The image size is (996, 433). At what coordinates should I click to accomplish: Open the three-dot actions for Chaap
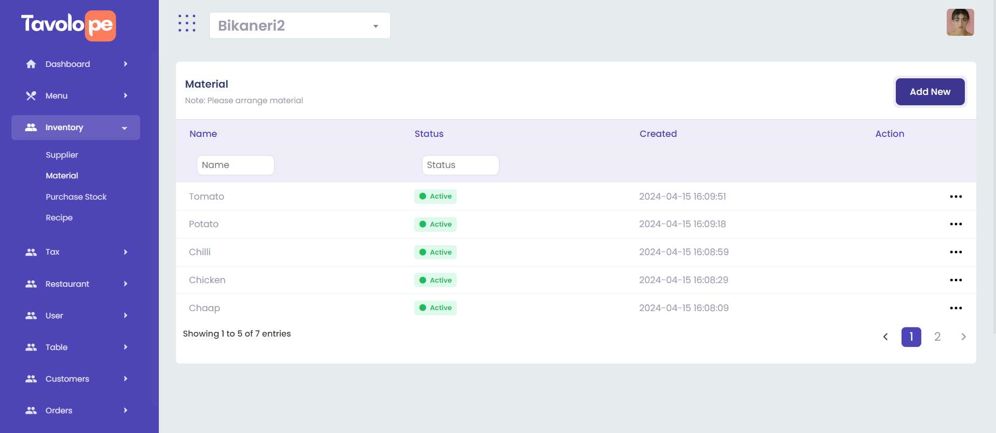tap(956, 308)
